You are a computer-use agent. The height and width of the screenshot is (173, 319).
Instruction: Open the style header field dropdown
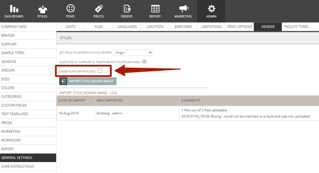click(133, 52)
